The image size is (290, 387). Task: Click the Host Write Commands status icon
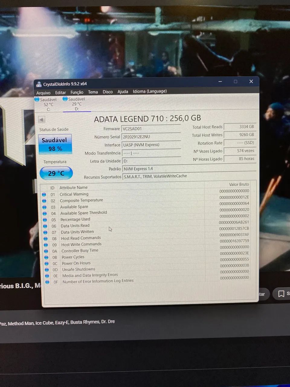(x=46, y=245)
